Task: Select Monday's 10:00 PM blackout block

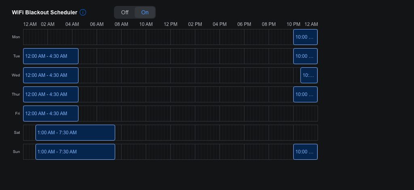Action: (x=305, y=37)
